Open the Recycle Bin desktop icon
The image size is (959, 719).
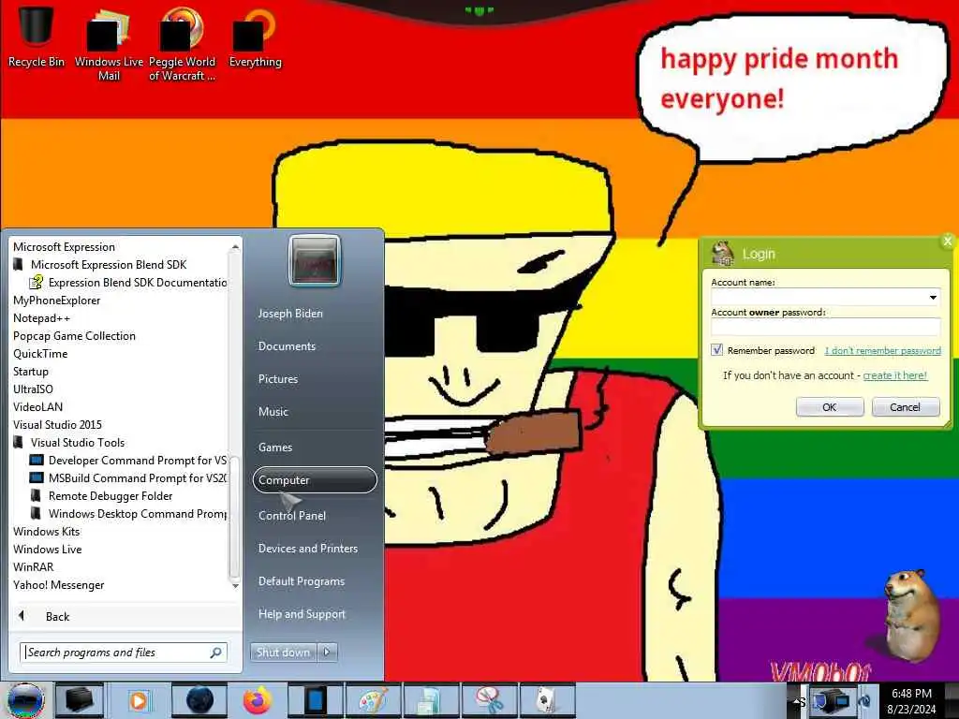click(x=36, y=37)
